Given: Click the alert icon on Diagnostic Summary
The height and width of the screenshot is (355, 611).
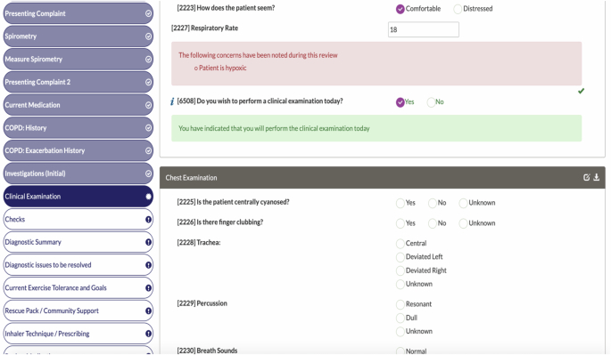Looking at the screenshot, I should click(148, 242).
